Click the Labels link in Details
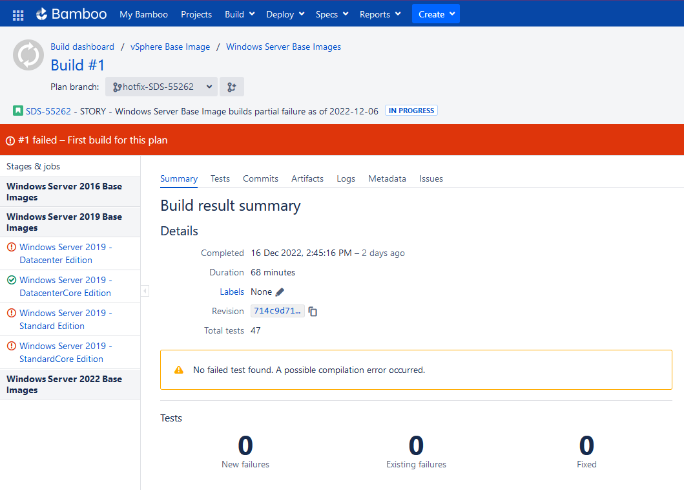 tap(232, 292)
